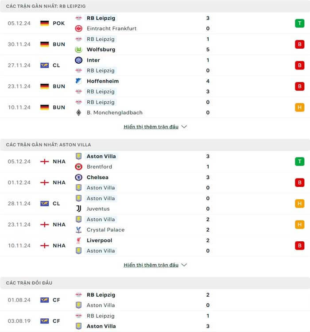Open "Hiển thị thêm trận đấu" under RB Leipzig
This screenshot has width=310, height=332.
[151, 127]
